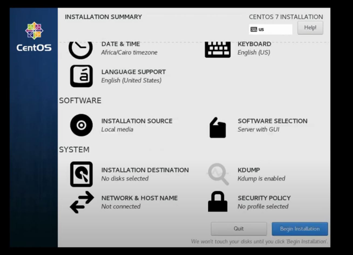Viewport: 353px width, 255px height.
Task: Open the DATE & TIME label
Action: click(121, 44)
